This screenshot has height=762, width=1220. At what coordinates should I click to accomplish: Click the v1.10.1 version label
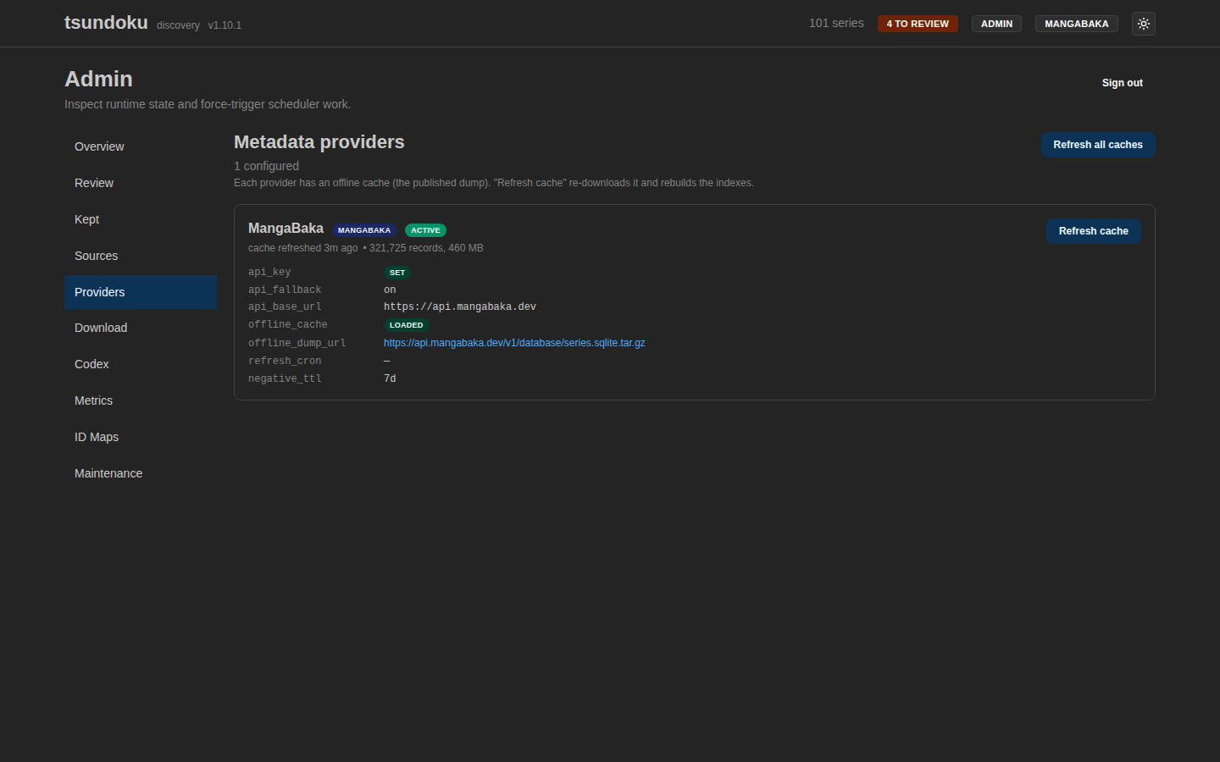click(225, 25)
